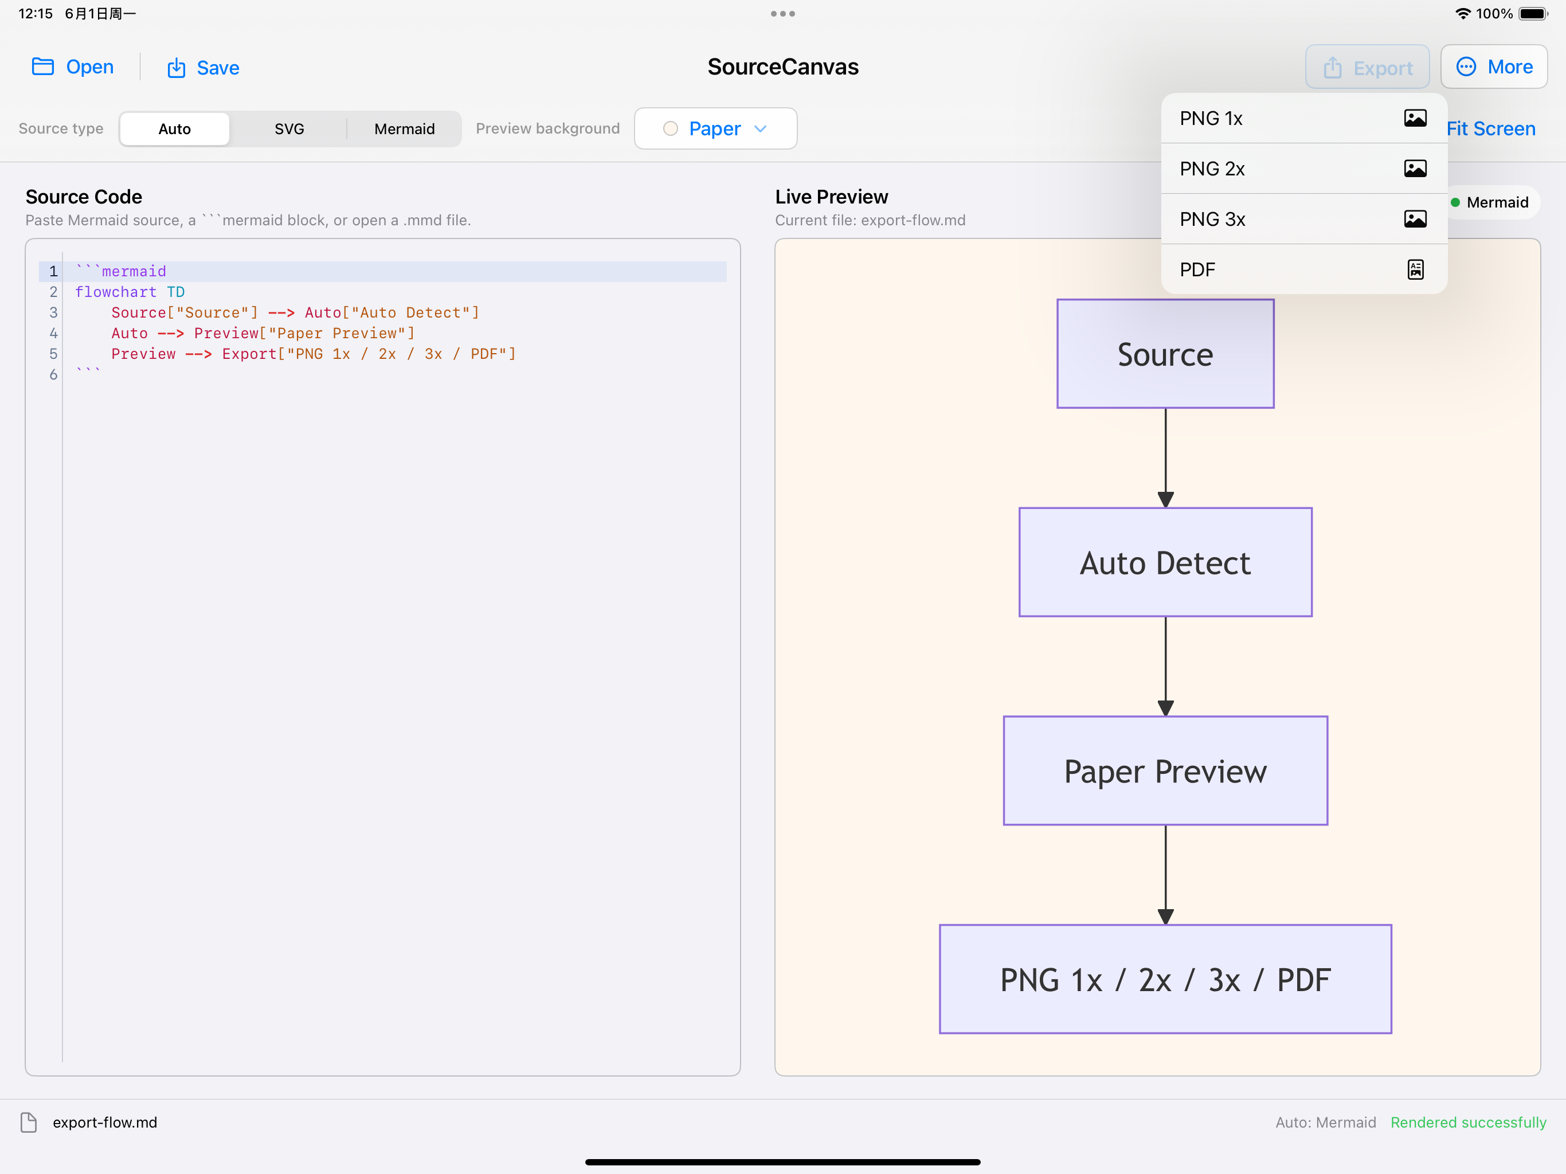The height and width of the screenshot is (1174, 1566).
Task: Click 'Current file: export-flow.md' label
Action: pos(870,220)
